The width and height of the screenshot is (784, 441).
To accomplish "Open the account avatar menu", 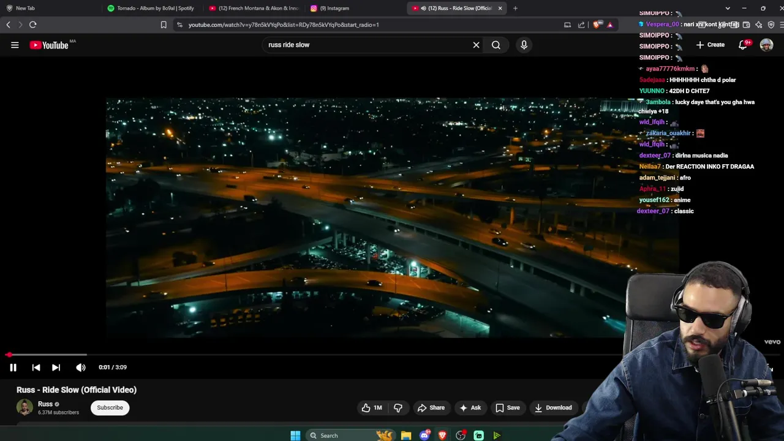I will 766,45.
